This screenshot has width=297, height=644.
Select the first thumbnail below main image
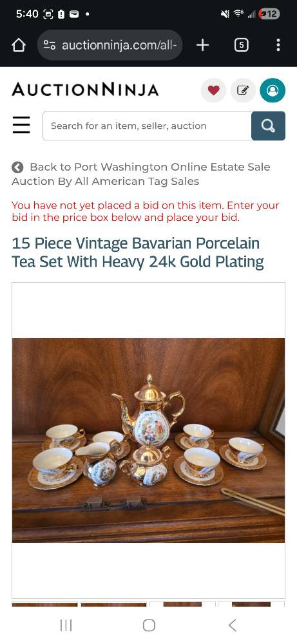pos(45,604)
